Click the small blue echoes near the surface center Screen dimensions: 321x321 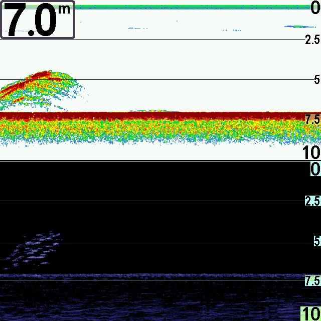click(x=138, y=29)
